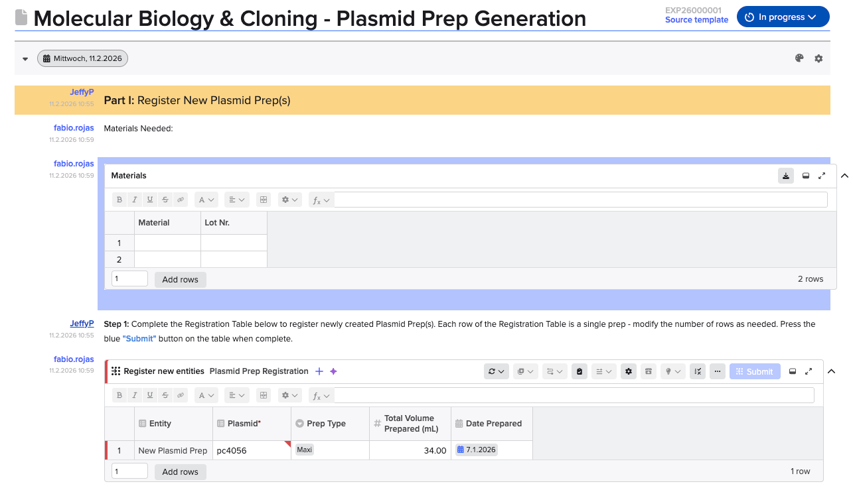Screen dimensions: 853x490
Task: Open the Source template link
Action: (x=696, y=20)
